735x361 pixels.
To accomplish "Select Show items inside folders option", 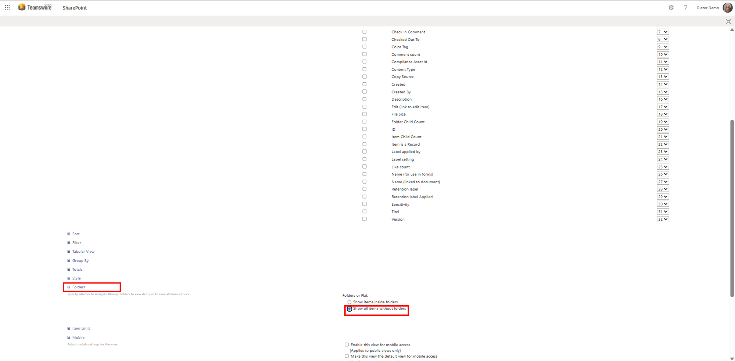I will 349,302.
